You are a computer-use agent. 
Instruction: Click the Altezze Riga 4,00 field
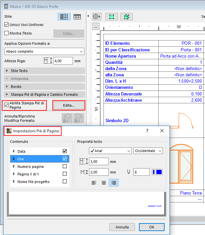(x=63, y=61)
